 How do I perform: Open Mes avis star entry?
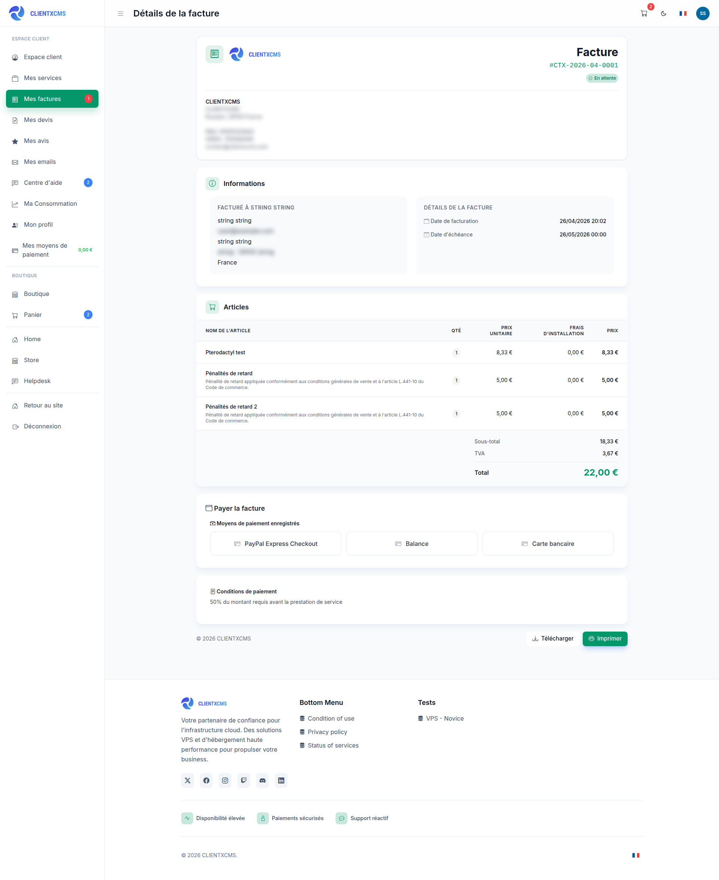(x=52, y=141)
